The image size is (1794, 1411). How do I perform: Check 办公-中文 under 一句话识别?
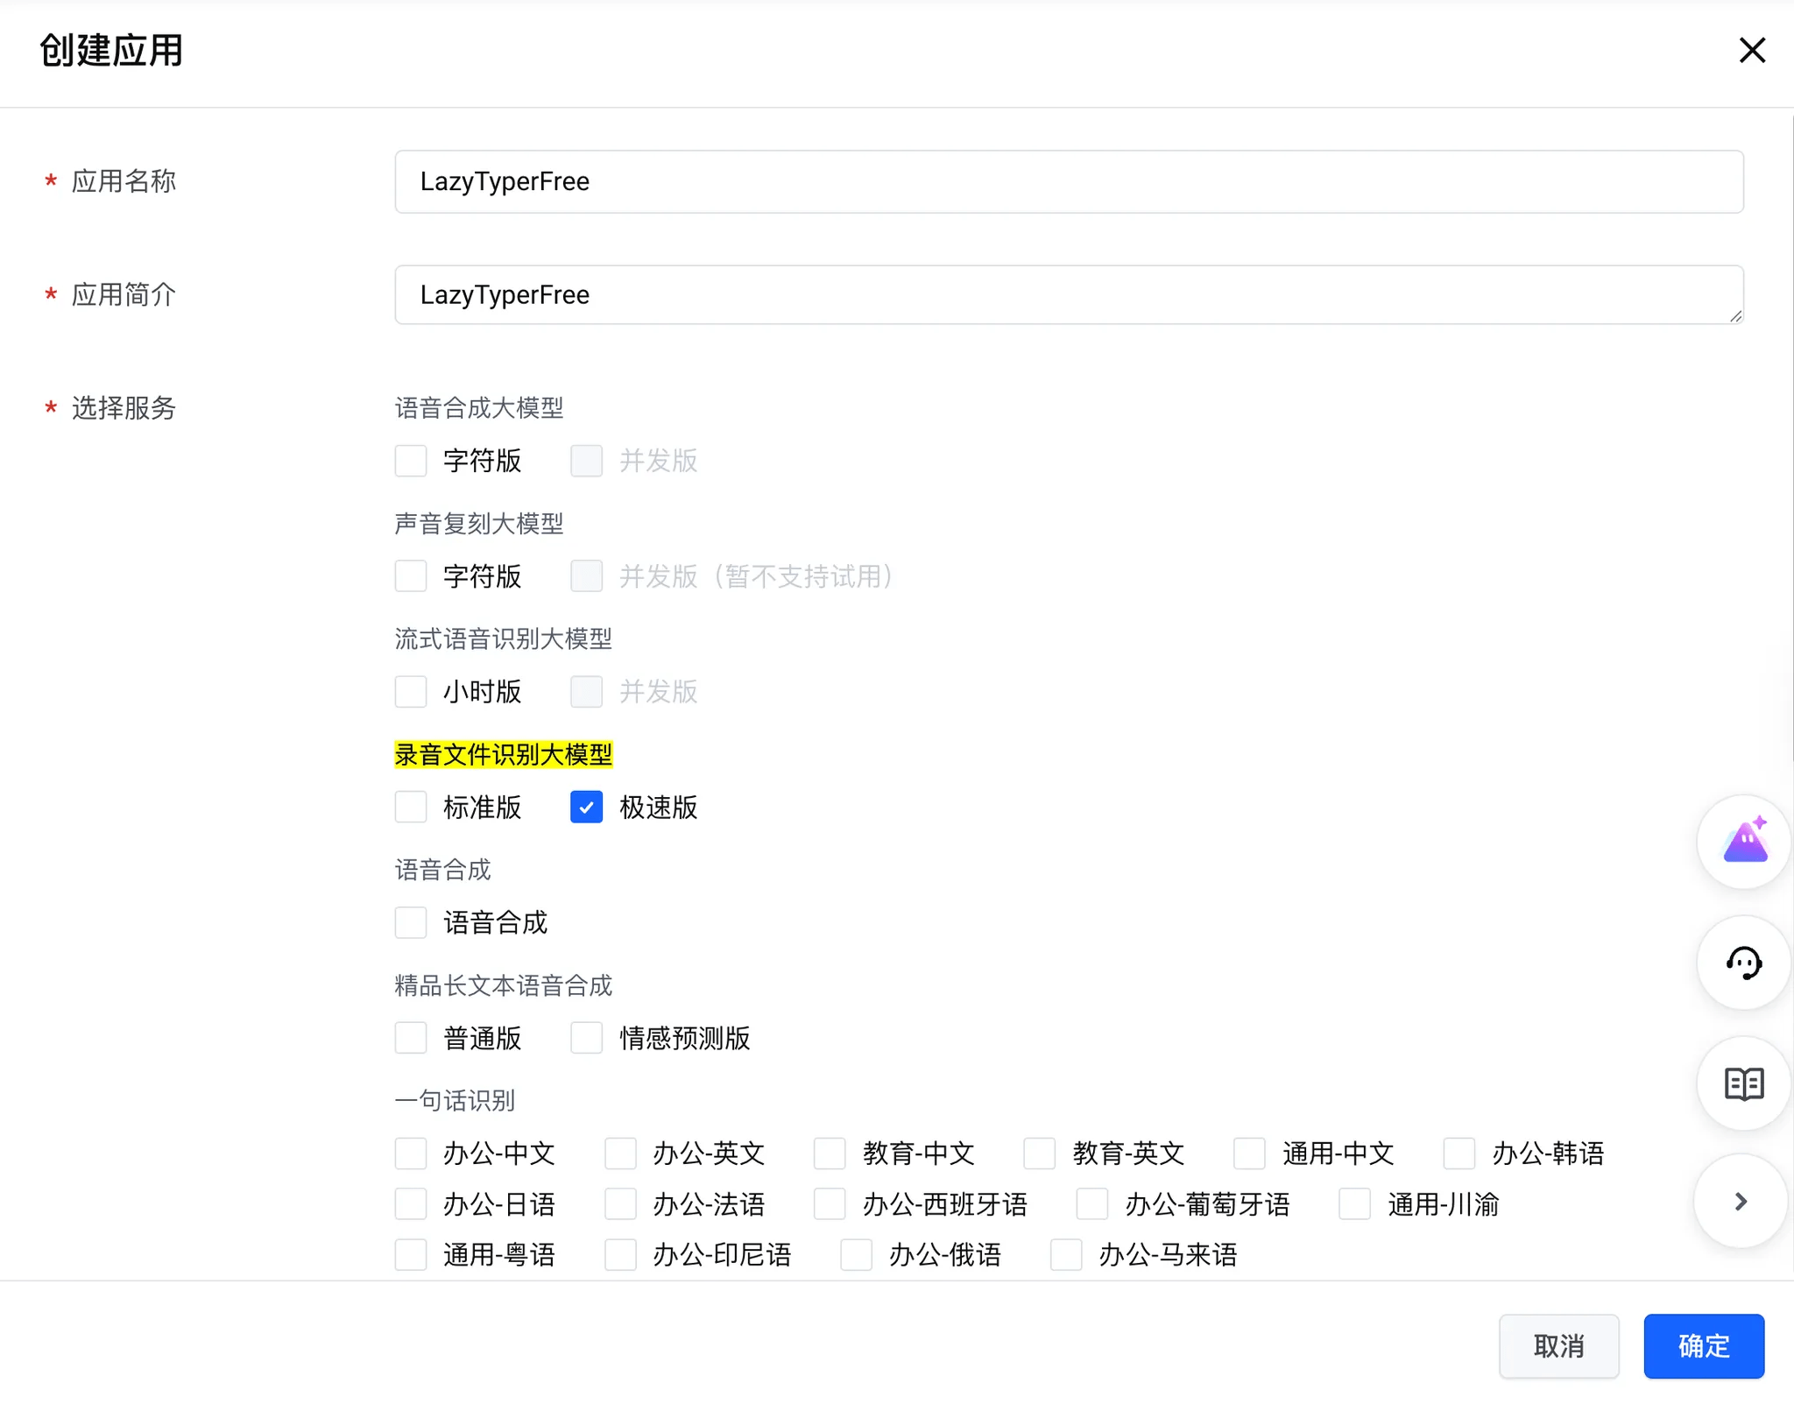click(x=411, y=1153)
